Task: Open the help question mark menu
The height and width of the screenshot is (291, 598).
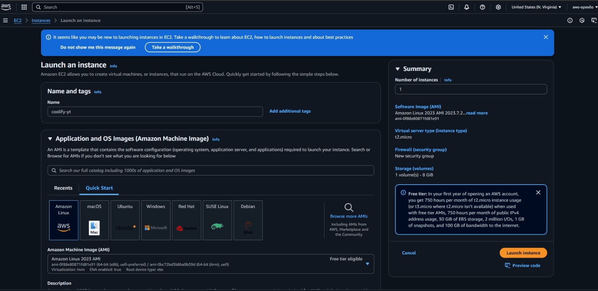Action: point(483,7)
